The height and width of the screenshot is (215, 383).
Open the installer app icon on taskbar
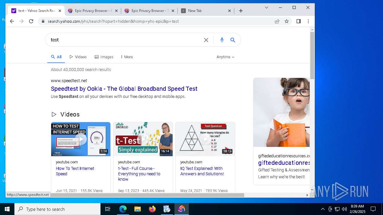point(167,209)
